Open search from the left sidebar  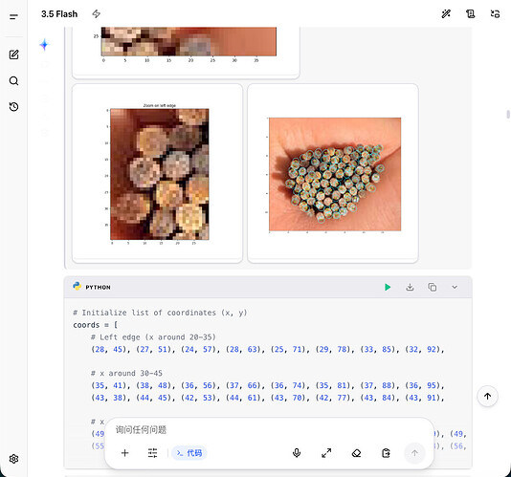tap(13, 80)
